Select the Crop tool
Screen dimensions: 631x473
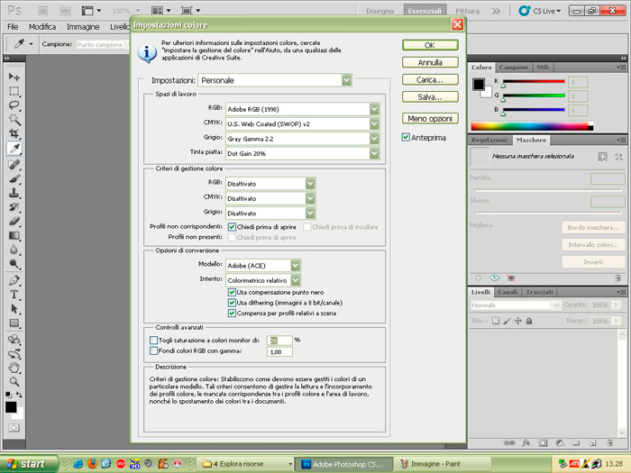[x=14, y=133]
